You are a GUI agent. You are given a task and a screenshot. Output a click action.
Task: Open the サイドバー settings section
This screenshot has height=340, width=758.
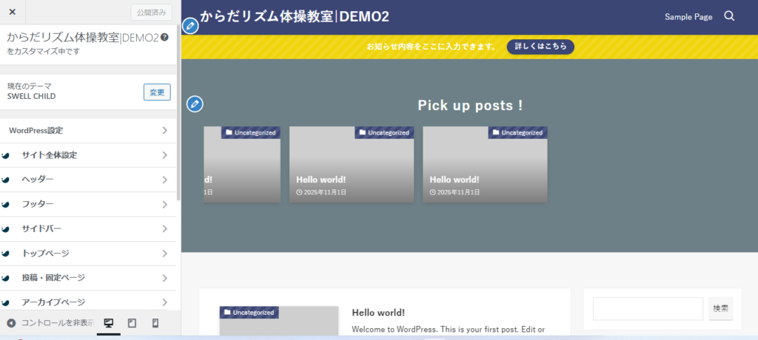(x=88, y=229)
